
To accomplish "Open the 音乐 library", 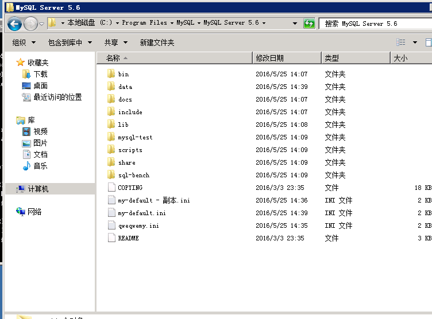I will [x=40, y=166].
